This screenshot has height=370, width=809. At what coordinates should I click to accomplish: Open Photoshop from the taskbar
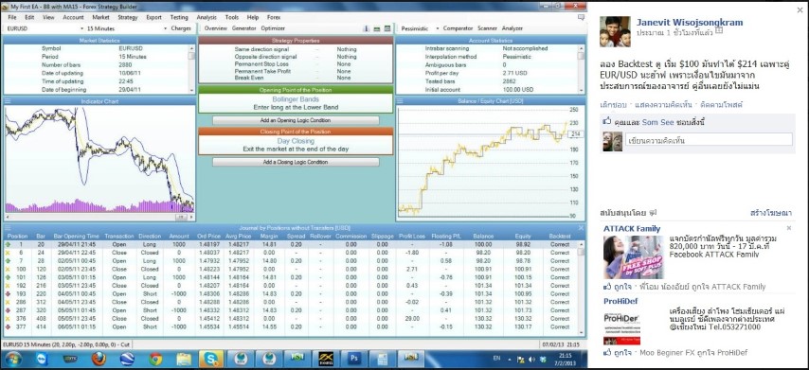pyautogui.click(x=354, y=359)
